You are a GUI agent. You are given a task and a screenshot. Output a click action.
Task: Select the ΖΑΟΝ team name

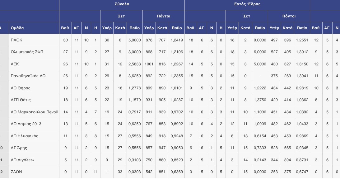(x=16, y=172)
